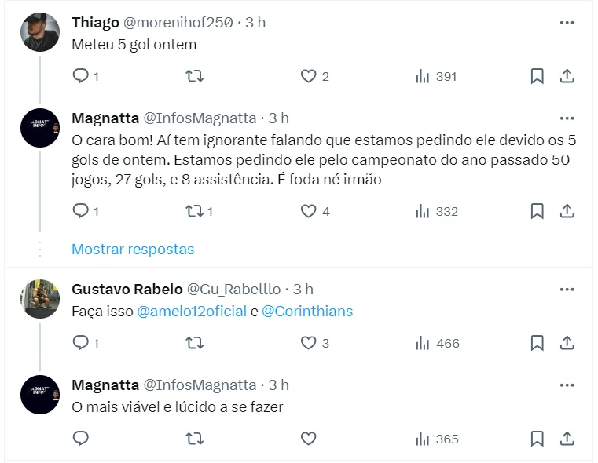Like Thiago's tweet with 2 likes
Viewport: 598px width, 463px height.
pyautogui.click(x=309, y=76)
